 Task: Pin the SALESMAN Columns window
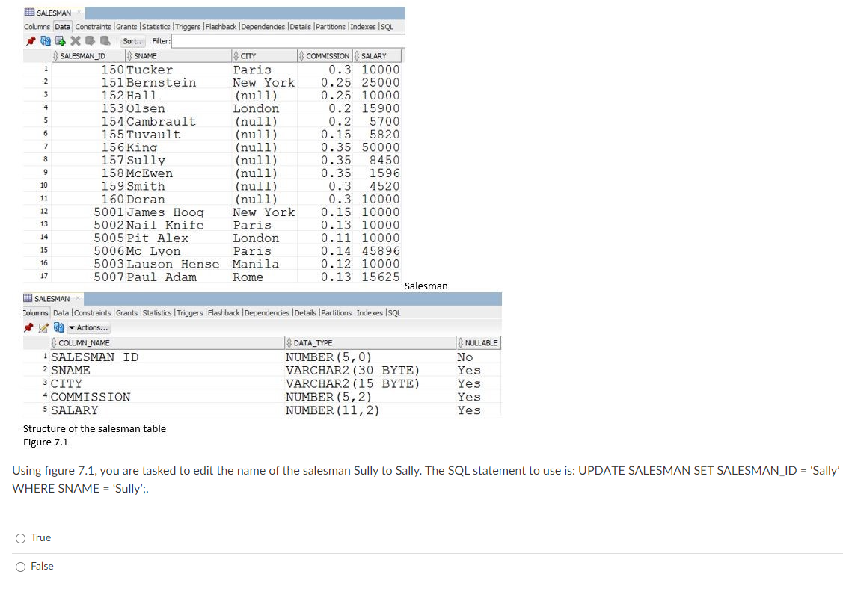(x=28, y=328)
